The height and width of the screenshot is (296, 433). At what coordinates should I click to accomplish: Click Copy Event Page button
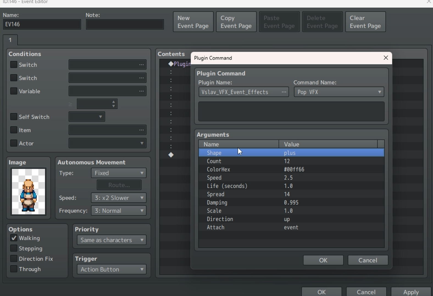(236, 22)
